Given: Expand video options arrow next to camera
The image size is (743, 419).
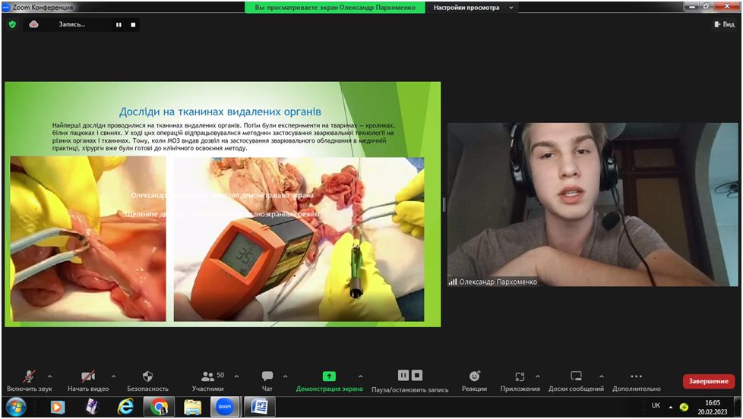Looking at the screenshot, I should click(x=113, y=376).
